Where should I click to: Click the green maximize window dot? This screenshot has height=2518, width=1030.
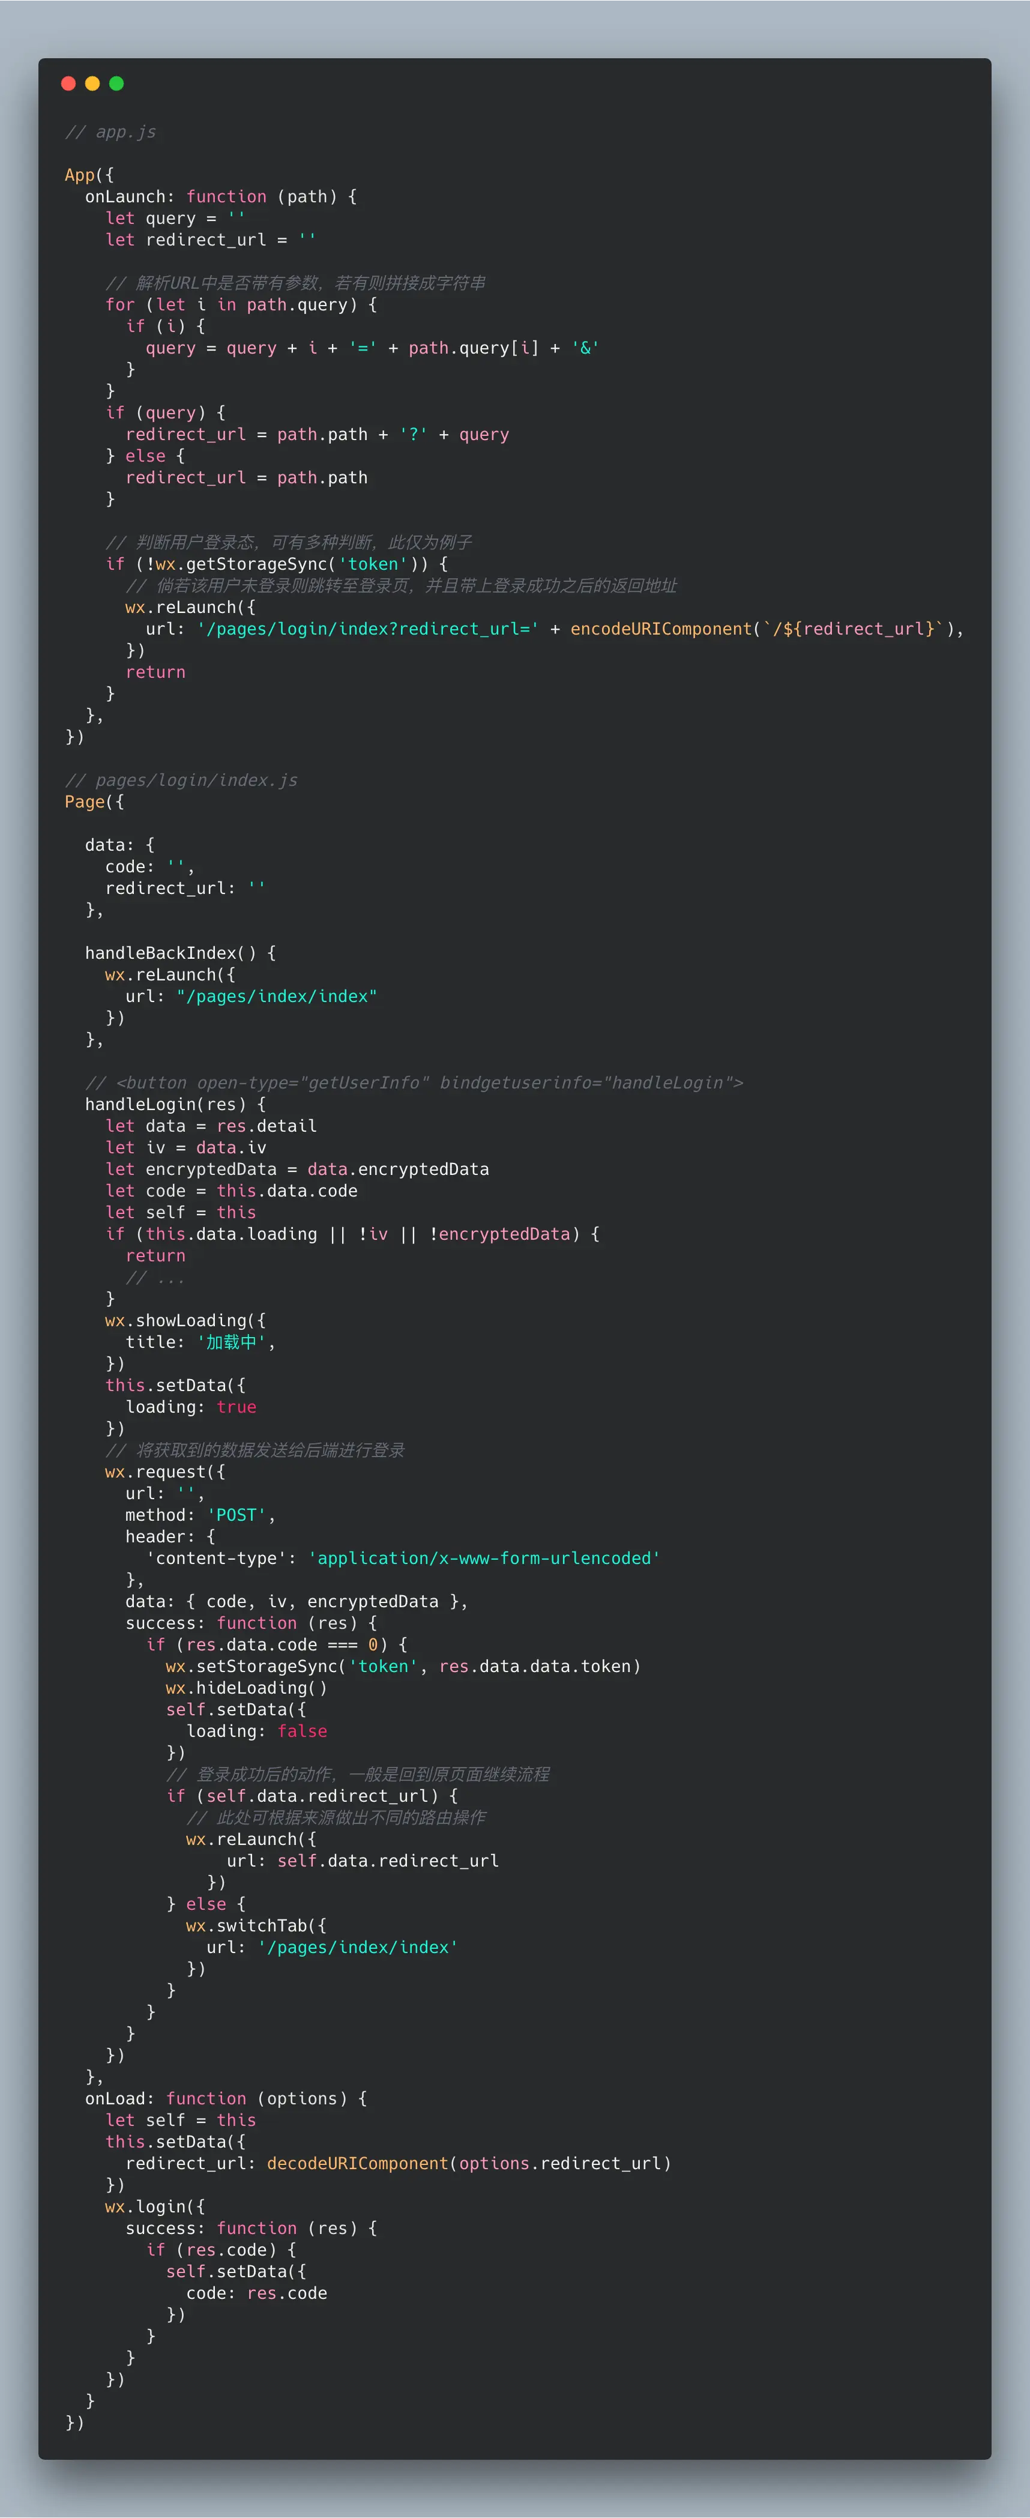coord(116,83)
